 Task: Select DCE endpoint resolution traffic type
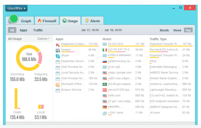171,102
